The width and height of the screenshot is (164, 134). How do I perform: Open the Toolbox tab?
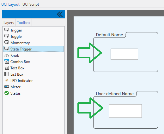point(24,23)
